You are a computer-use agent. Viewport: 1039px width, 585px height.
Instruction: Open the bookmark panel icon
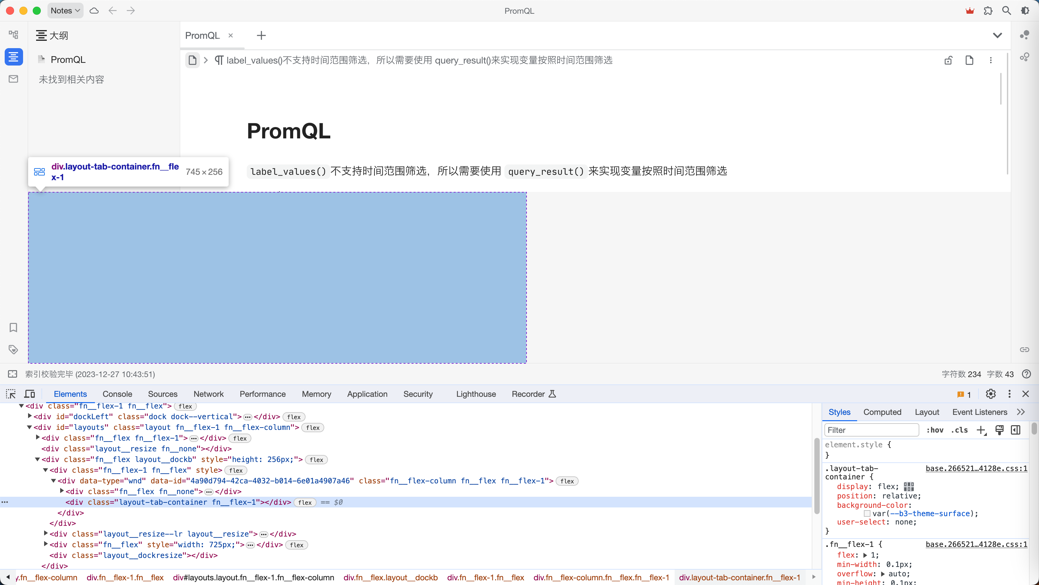pos(13,327)
